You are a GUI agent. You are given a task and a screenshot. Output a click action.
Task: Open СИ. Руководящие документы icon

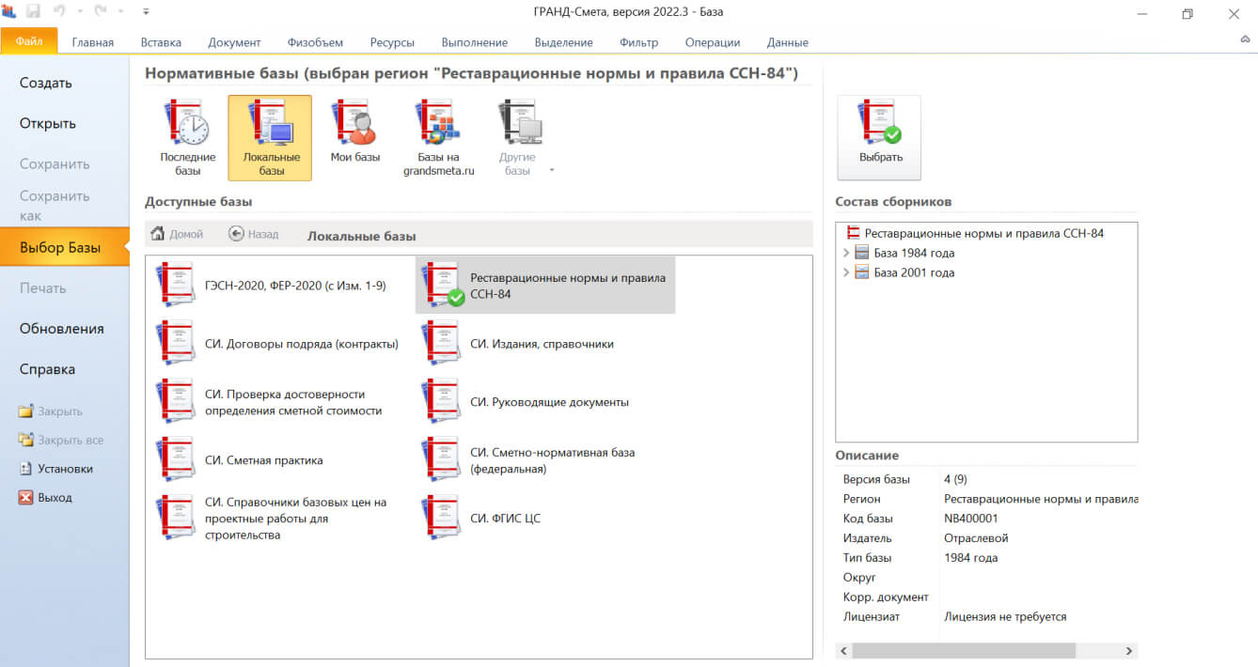[442, 402]
